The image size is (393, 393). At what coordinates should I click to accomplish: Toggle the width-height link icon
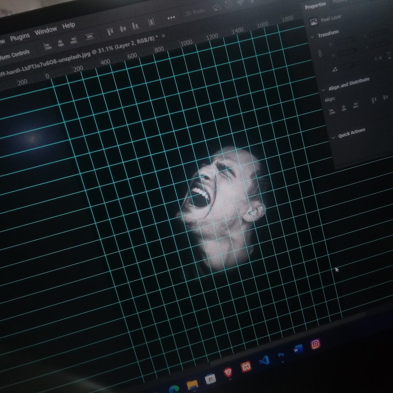320,53
